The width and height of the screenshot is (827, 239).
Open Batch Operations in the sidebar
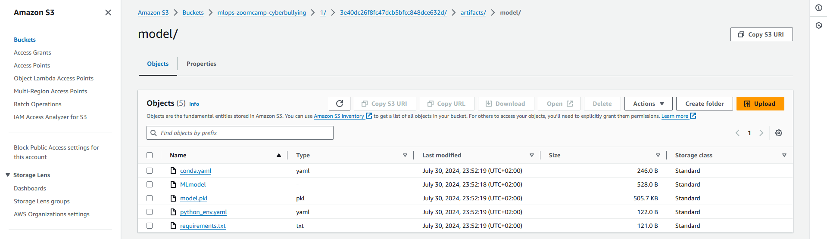pos(37,104)
